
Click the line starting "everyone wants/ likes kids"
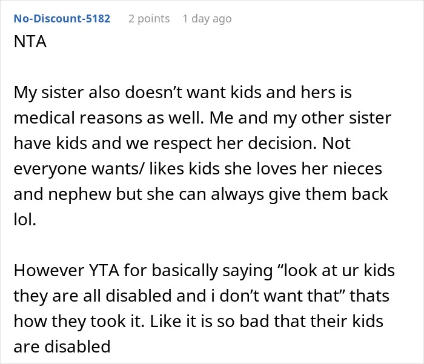pyautogui.click(x=197, y=169)
